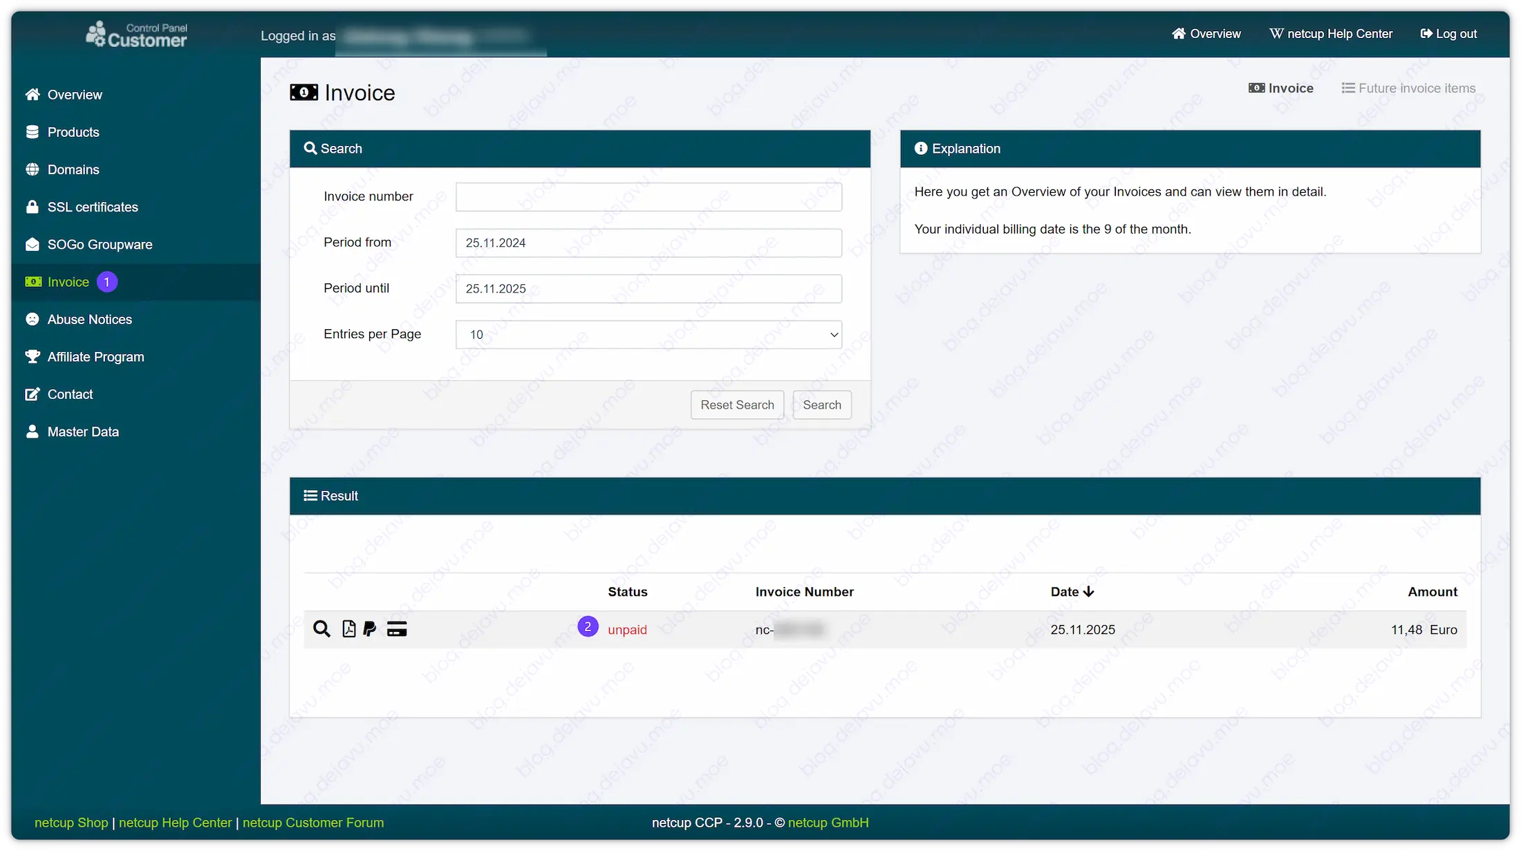The height and width of the screenshot is (851, 1521).
Task: Open SSL certificates from the sidebar
Action: 92,207
